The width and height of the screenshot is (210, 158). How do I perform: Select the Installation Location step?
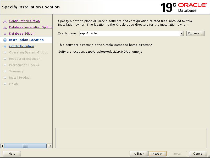coord(26,40)
